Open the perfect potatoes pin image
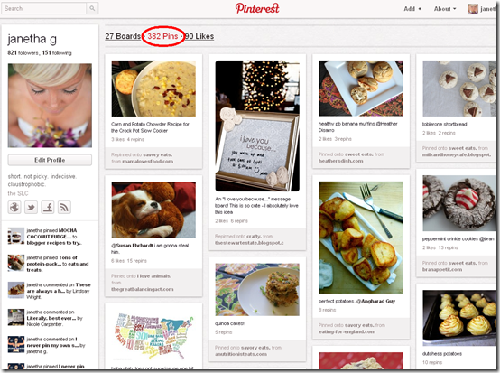 [x=361, y=238]
